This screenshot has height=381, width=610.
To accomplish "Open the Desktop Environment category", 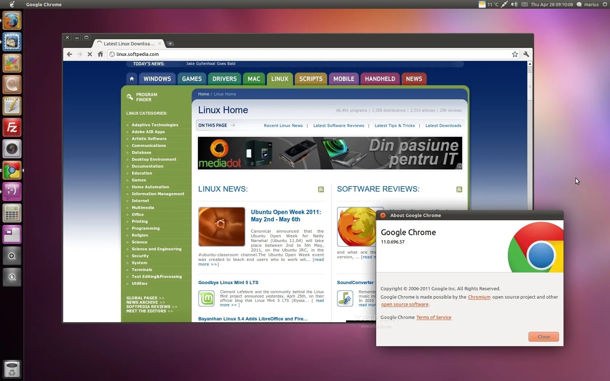I will (x=154, y=159).
